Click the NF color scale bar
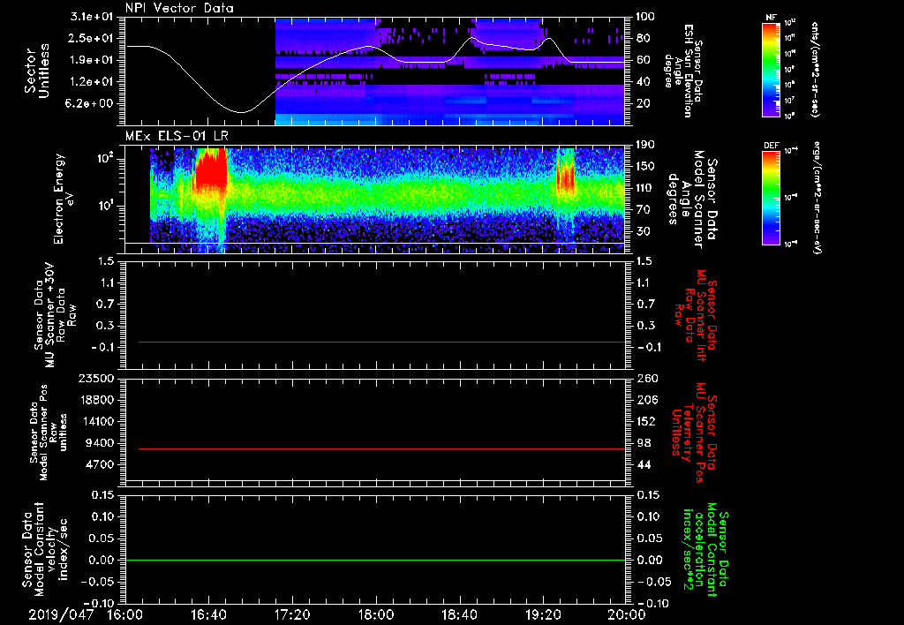This screenshot has height=625, width=904. click(772, 69)
